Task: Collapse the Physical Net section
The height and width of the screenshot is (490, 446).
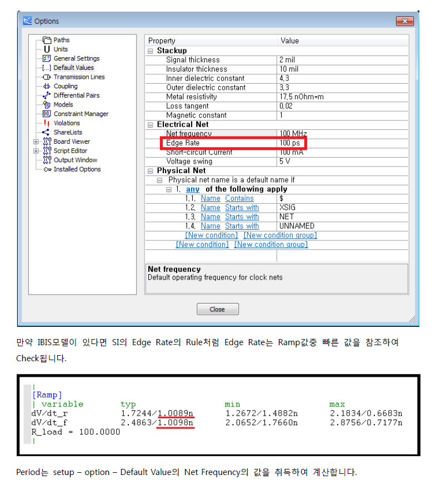Action: tap(151, 171)
